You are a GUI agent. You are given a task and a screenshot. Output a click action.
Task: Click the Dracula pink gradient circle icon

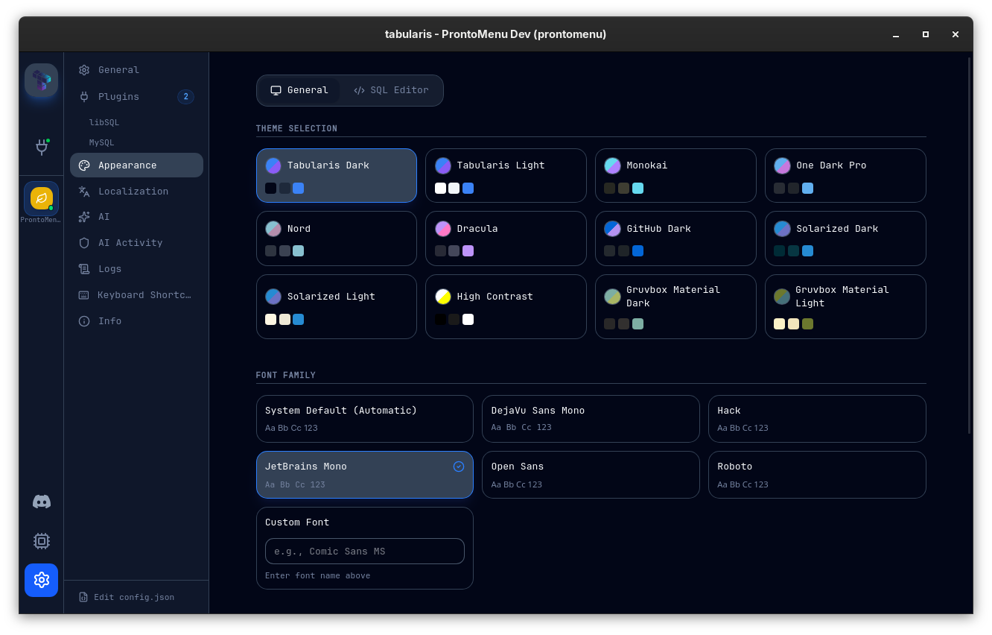[443, 229]
